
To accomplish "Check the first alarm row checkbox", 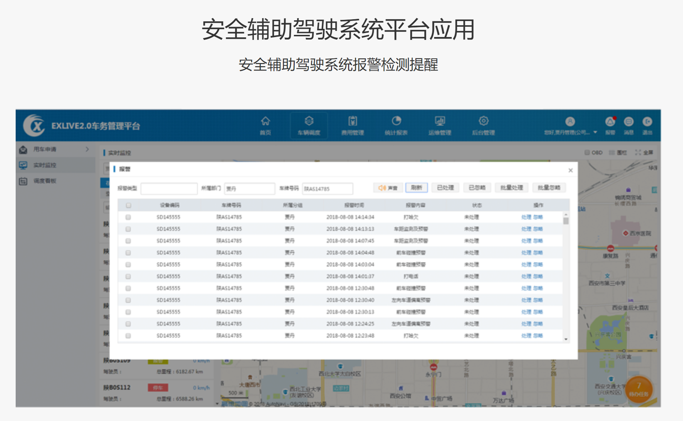I will [128, 217].
